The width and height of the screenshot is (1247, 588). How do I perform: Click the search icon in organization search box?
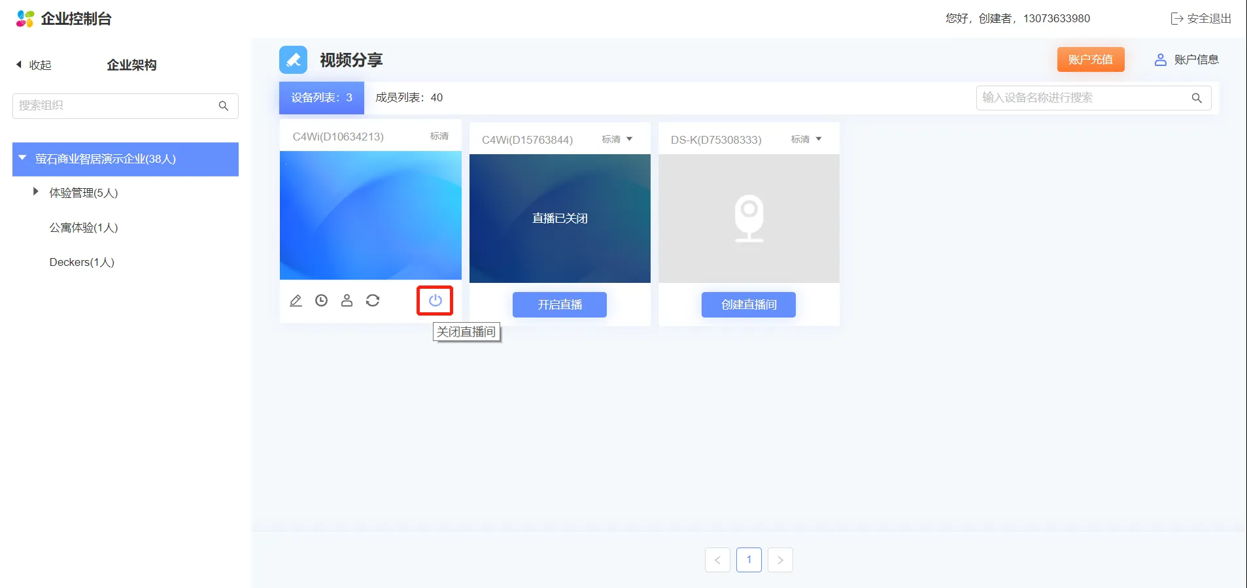pyautogui.click(x=224, y=106)
